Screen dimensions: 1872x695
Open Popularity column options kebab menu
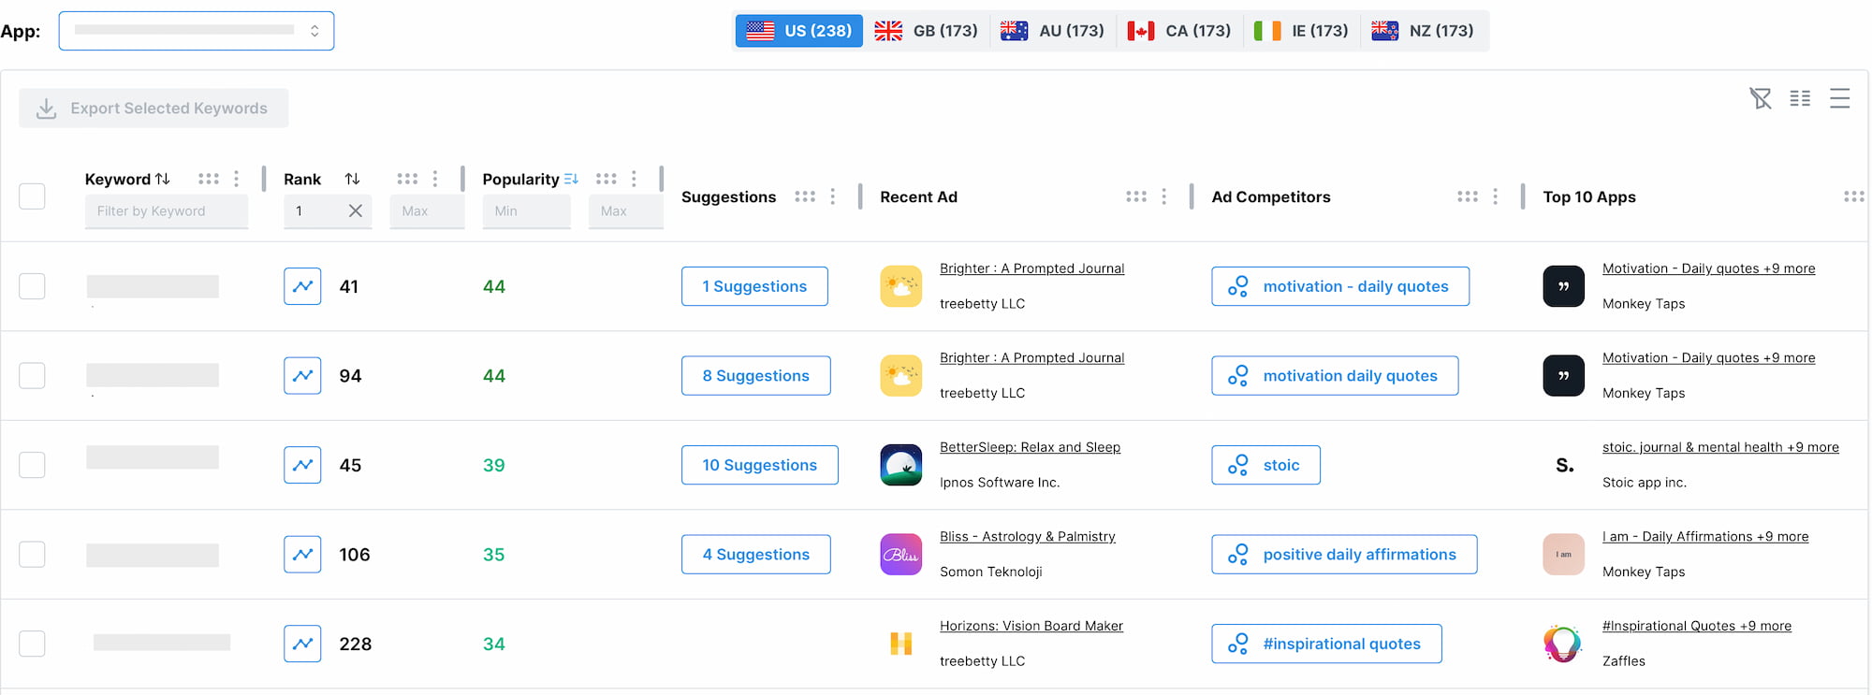pyautogui.click(x=634, y=179)
